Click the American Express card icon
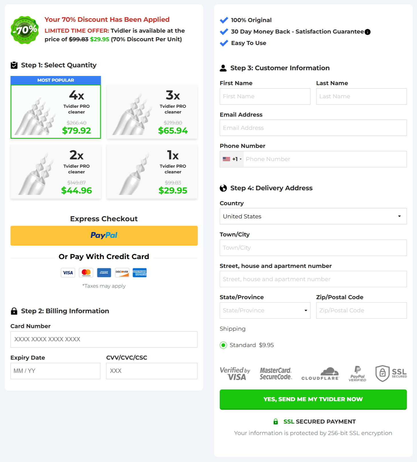The image size is (417, 462). coord(104,273)
